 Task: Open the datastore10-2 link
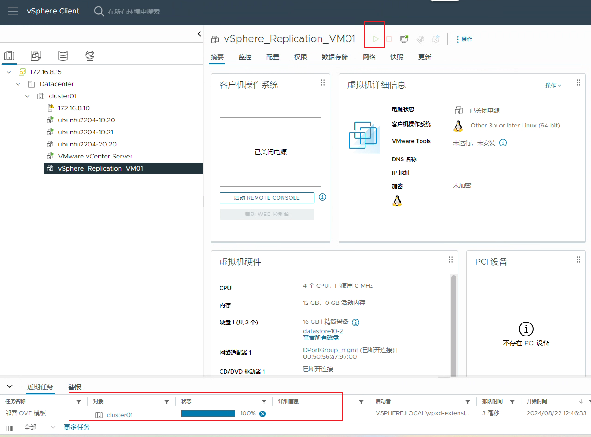click(323, 331)
